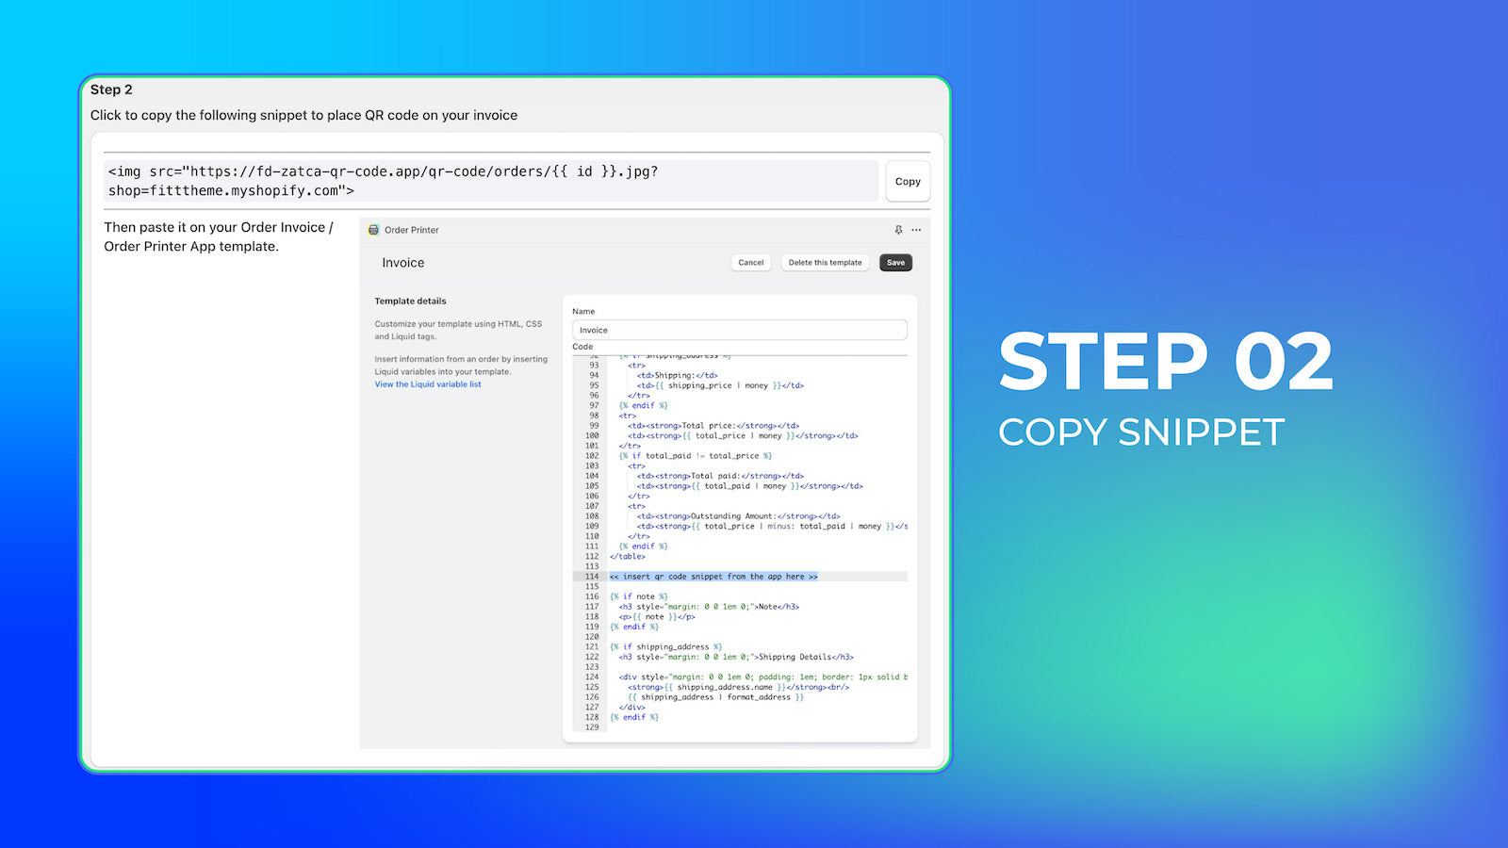This screenshot has height=848, width=1508.
Task: Pin the Order Printer app window
Action: tap(899, 230)
